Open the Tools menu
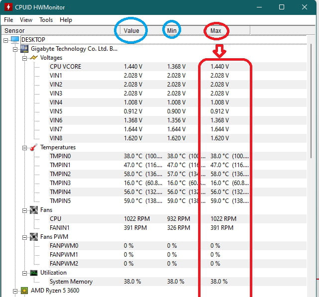 46,20
